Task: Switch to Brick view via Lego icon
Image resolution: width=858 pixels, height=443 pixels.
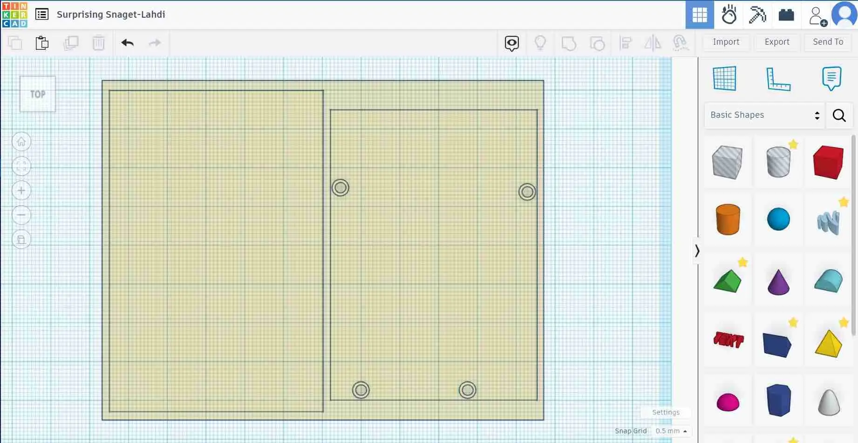Action: click(x=786, y=14)
